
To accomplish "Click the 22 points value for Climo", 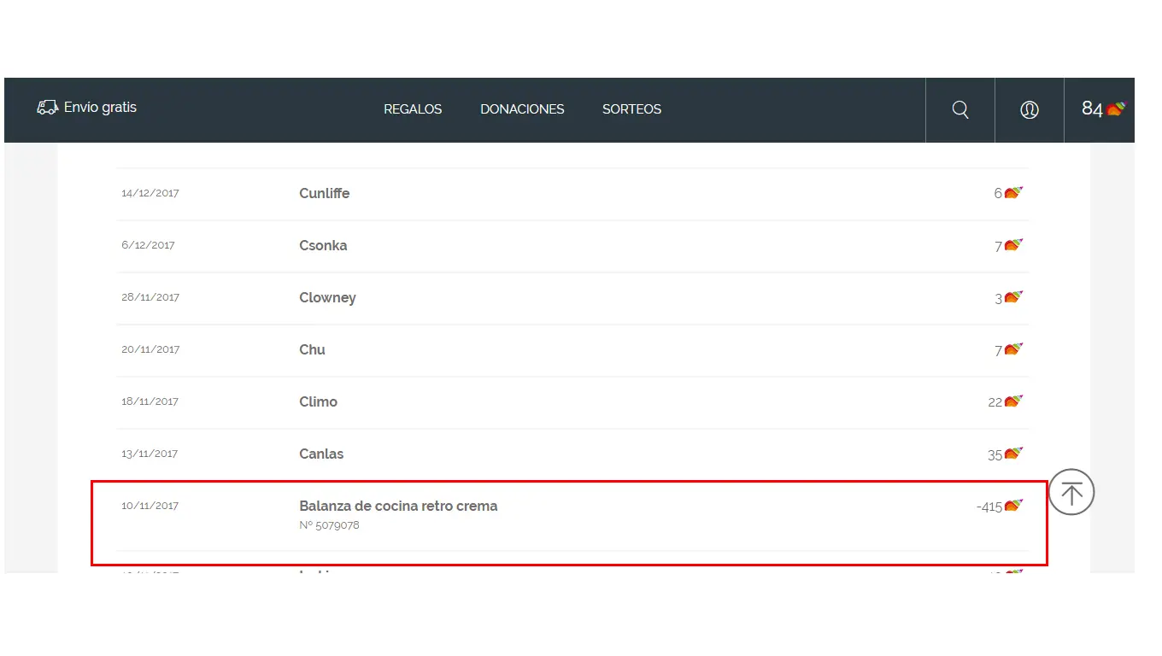I will click(x=995, y=402).
